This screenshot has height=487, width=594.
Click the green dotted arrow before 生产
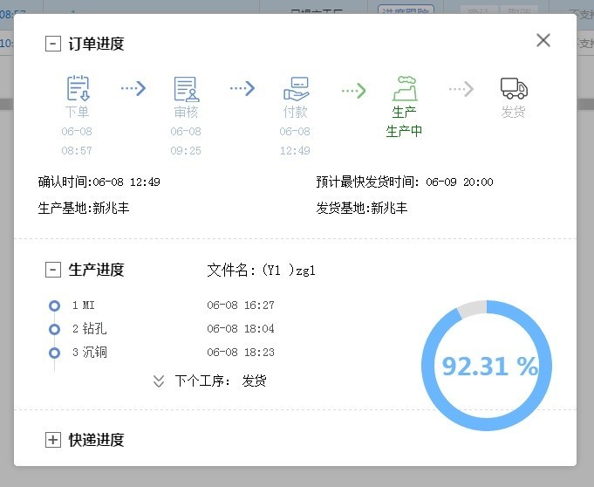click(353, 89)
